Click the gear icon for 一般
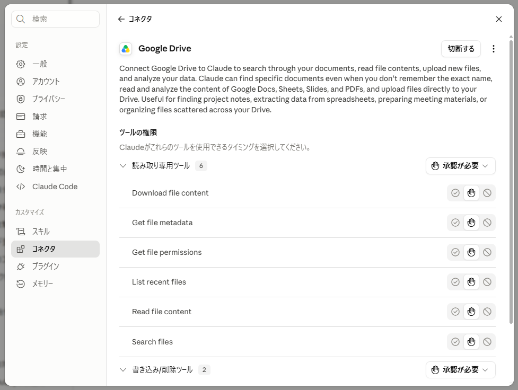Screen dimensions: 518x390 coord(21,64)
